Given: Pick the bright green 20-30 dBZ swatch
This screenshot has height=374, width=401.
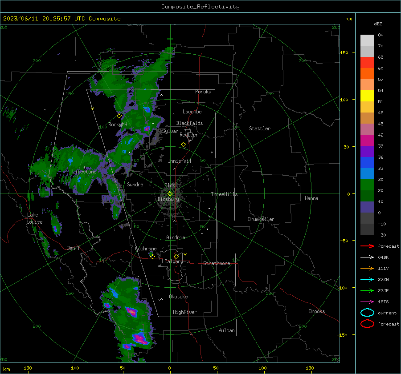Looking at the screenshot, I should [367, 185].
